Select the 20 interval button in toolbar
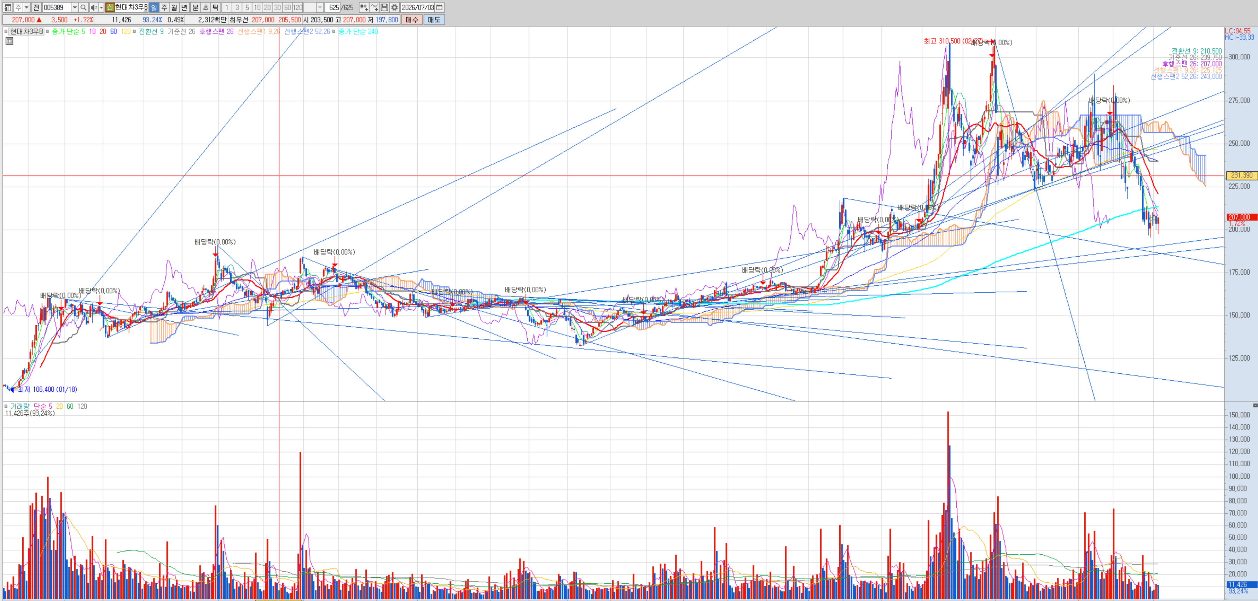Screen dimensions: 1258x601 tap(268, 7)
